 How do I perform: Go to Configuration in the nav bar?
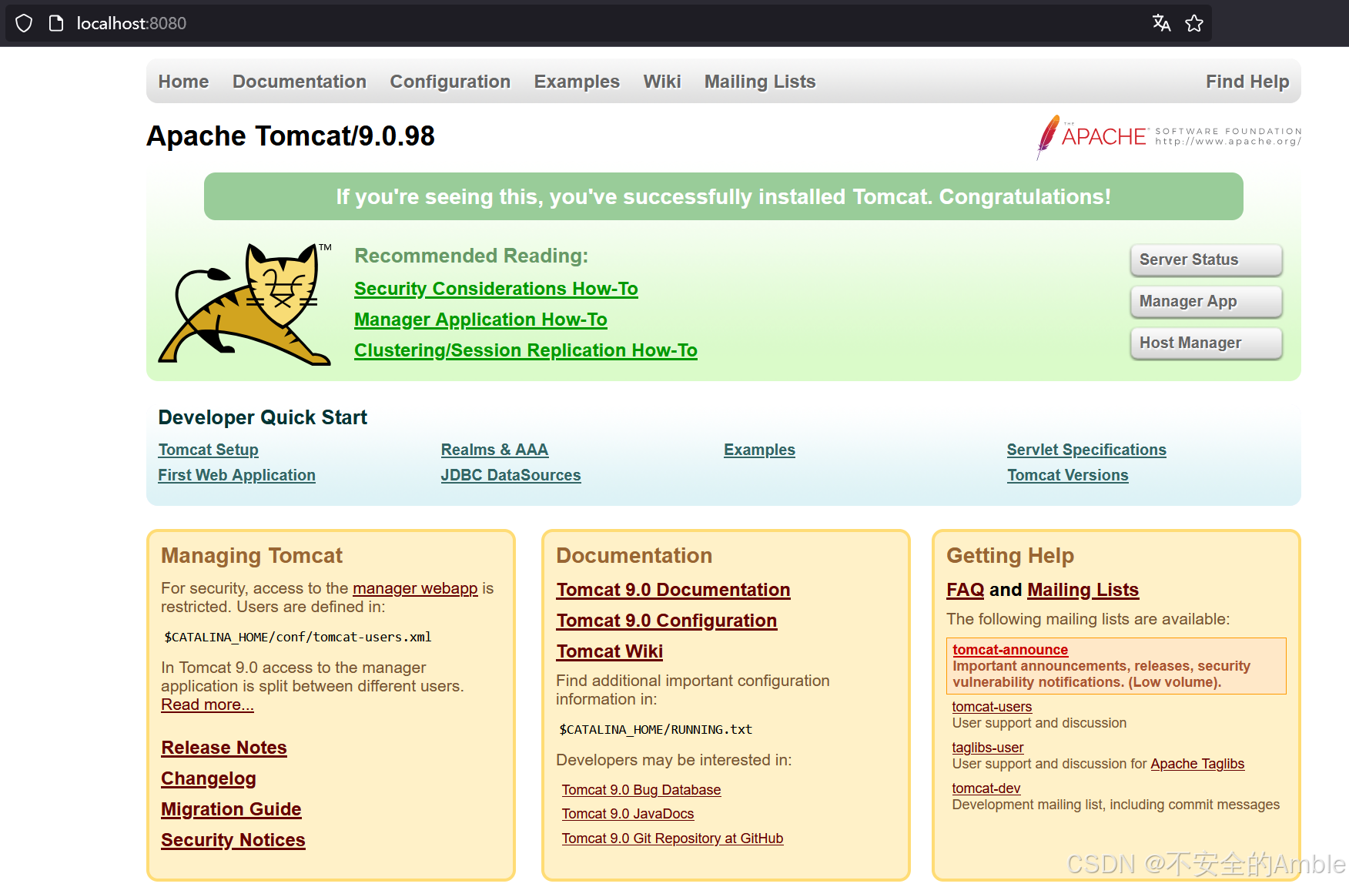pos(450,82)
